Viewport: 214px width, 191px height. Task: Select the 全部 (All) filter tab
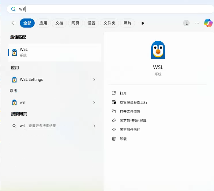pyautogui.click(x=27, y=23)
